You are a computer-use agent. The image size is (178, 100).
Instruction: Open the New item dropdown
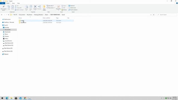point(50,6)
